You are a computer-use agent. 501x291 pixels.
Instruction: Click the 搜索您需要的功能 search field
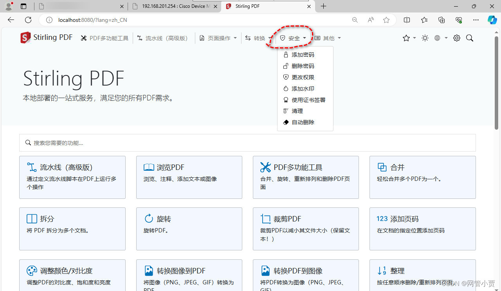click(247, 143)
